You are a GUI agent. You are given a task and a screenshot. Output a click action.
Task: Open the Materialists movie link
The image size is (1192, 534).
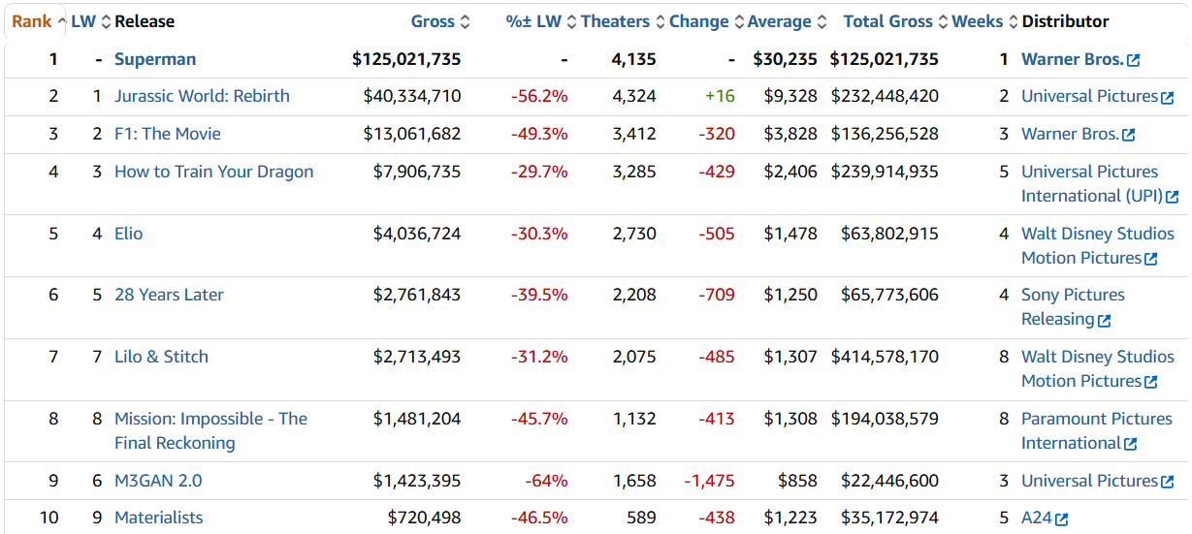pos(159,518)
